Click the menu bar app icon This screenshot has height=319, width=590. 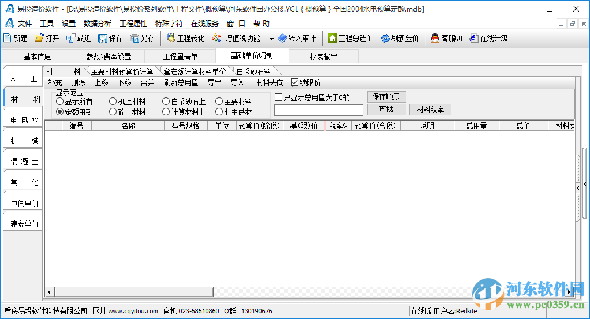pos(9,23)
